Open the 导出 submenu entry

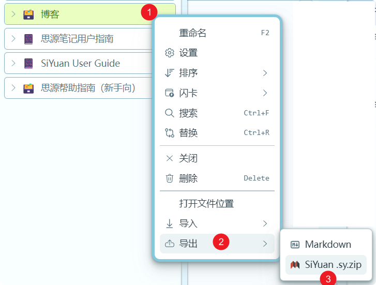217,244
